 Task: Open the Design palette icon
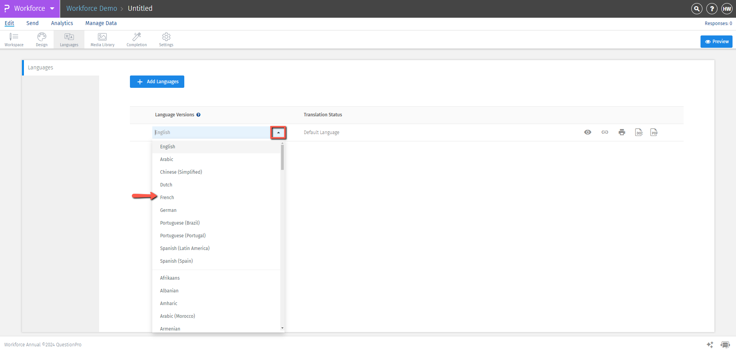42,40
